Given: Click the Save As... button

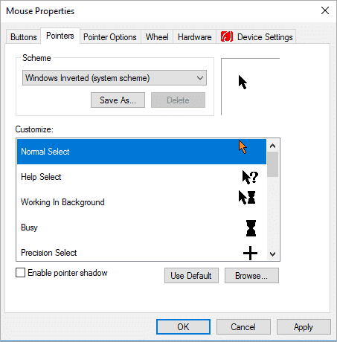Looking at the screenshot, I should click(x=118, y=100).
